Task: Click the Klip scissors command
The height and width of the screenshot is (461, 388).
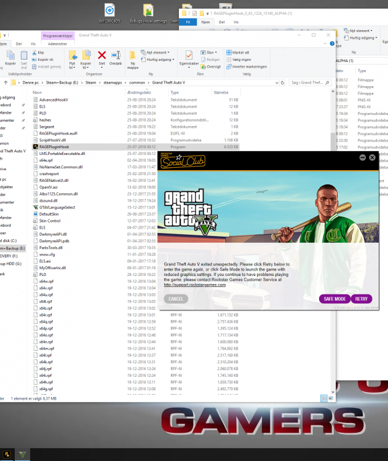Action: (38, 53)
